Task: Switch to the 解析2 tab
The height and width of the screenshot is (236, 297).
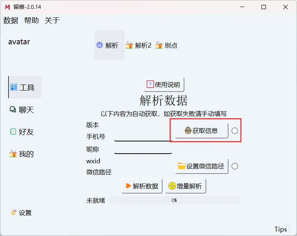Action: [x=138, y=45]
